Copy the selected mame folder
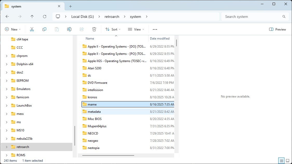292x164 pixels. pos(44,29)
